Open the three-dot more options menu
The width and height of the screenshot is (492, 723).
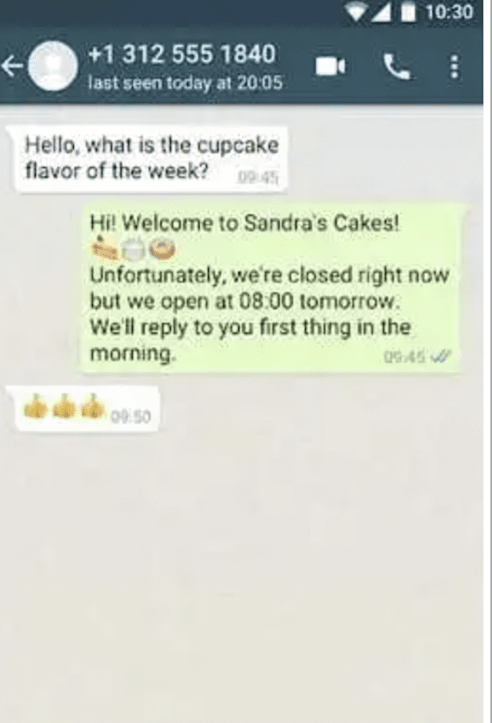pos(454,67)
